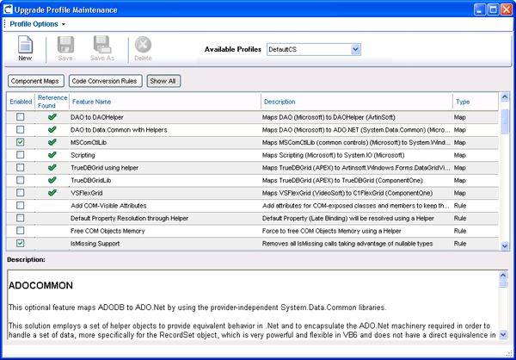Open the Available Profiles dropdown

coord(355,50)
